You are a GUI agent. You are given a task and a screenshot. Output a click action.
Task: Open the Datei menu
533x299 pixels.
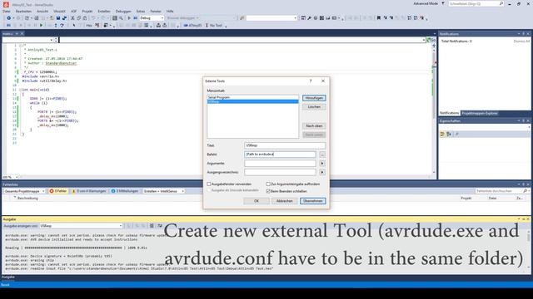click(7, 11)
